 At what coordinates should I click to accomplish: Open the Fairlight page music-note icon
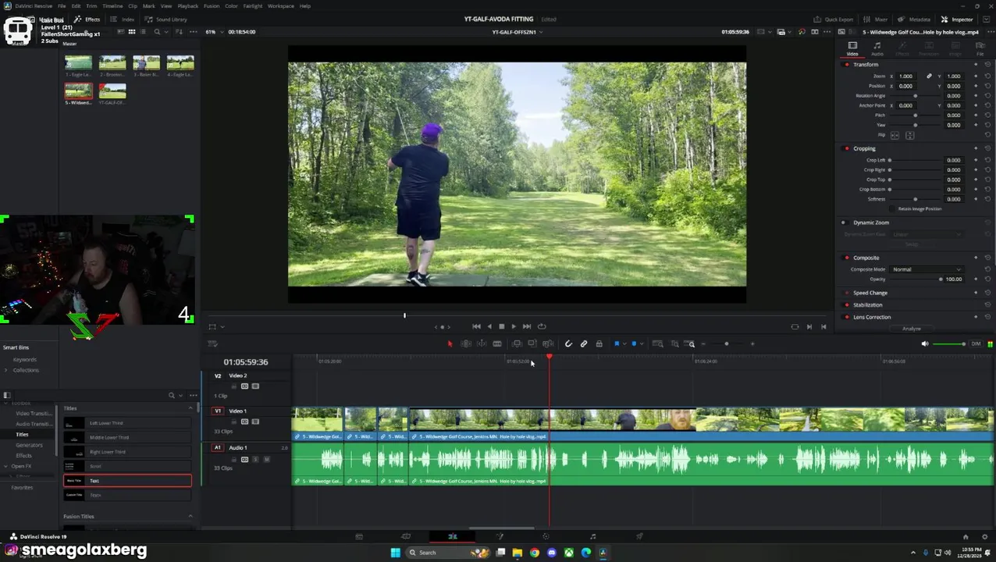[x=592, y=536]
